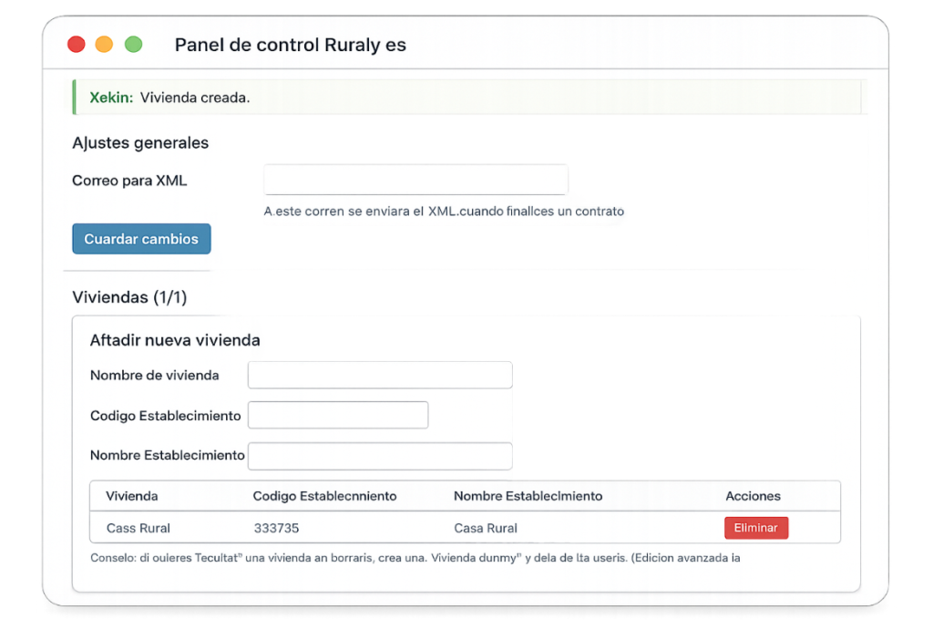Click the Vivienda creada success banner
The height and width of the screenshot is (620, 933).
[466, 98]
